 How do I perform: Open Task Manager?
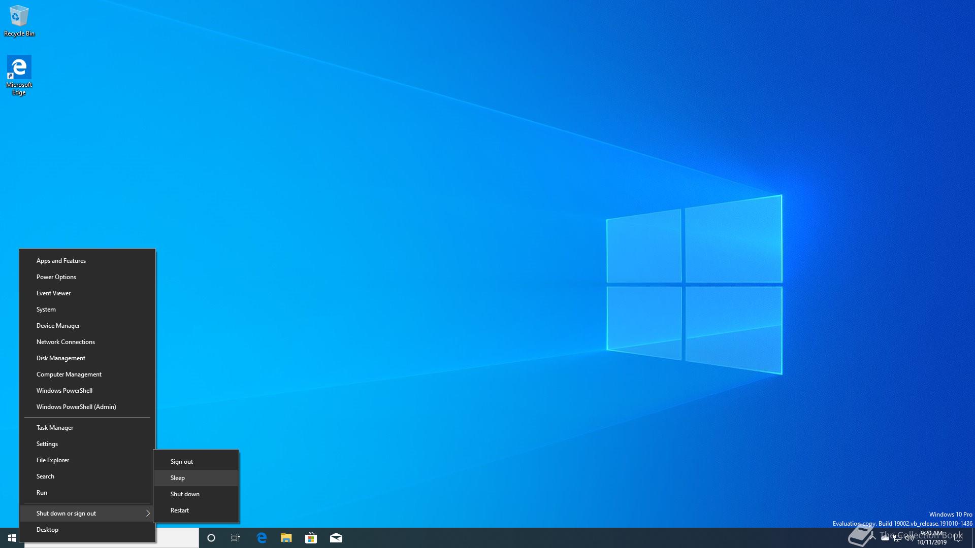(x=87, y=428)
